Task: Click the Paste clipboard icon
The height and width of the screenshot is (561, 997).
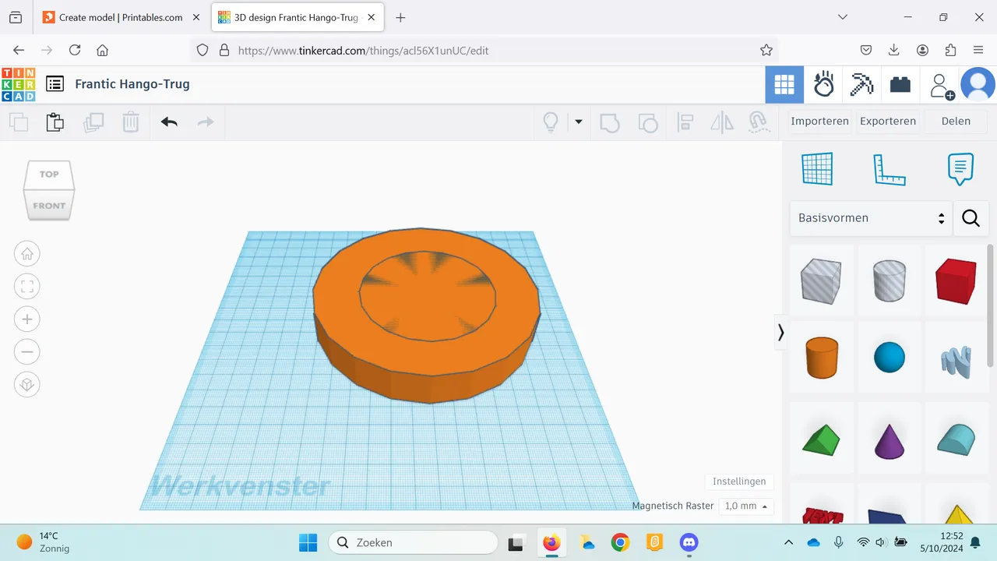Action: (x=55, y=122)
